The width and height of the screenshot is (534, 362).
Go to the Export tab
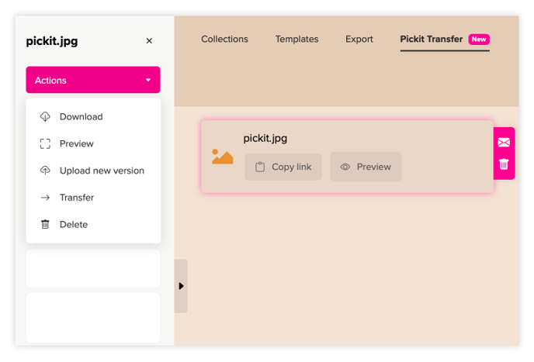pos(359,39)
